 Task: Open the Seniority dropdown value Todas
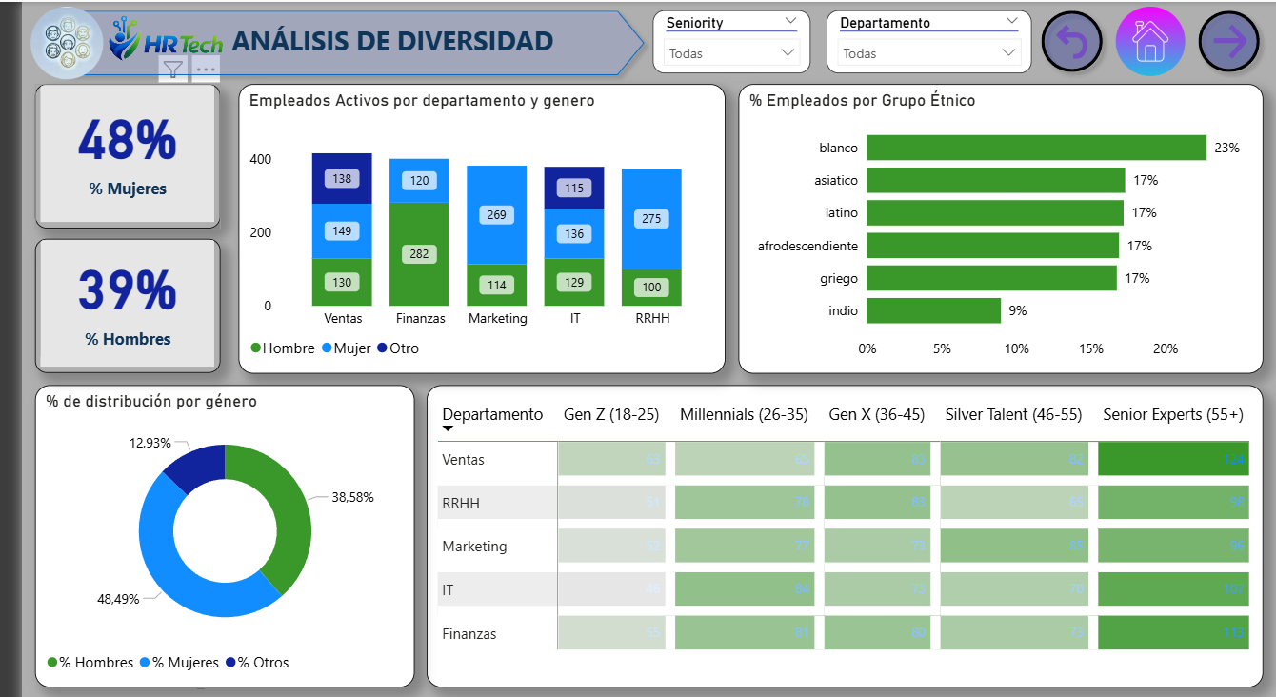coord(731,53)
